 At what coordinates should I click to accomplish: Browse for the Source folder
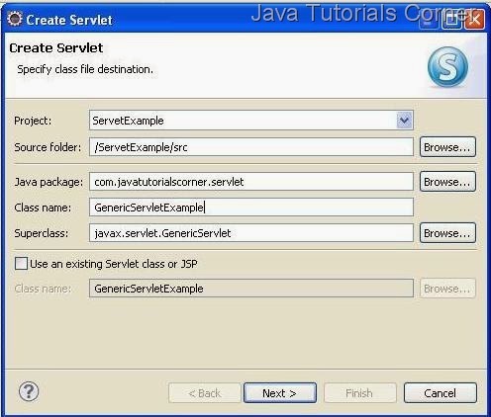tap(447, 147)
